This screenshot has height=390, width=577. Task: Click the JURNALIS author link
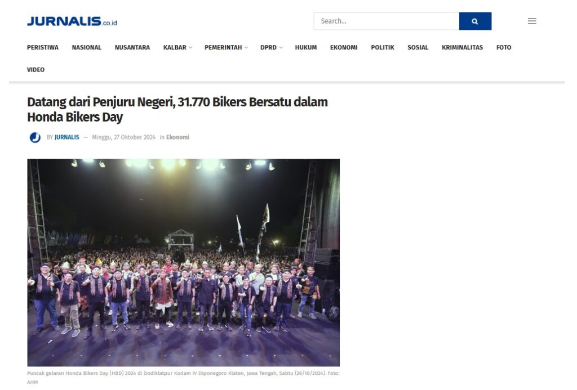point(66,137)
